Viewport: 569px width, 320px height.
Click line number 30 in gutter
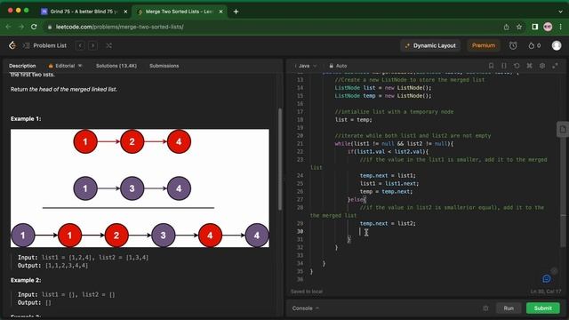[300, 231]
